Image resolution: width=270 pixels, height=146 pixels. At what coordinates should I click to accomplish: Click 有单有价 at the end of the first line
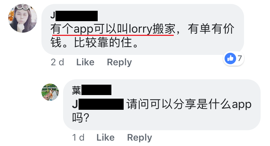pyautogui.click(x=211, y=29)
